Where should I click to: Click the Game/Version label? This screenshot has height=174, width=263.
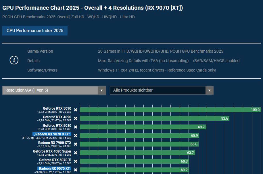coord(40,51)
